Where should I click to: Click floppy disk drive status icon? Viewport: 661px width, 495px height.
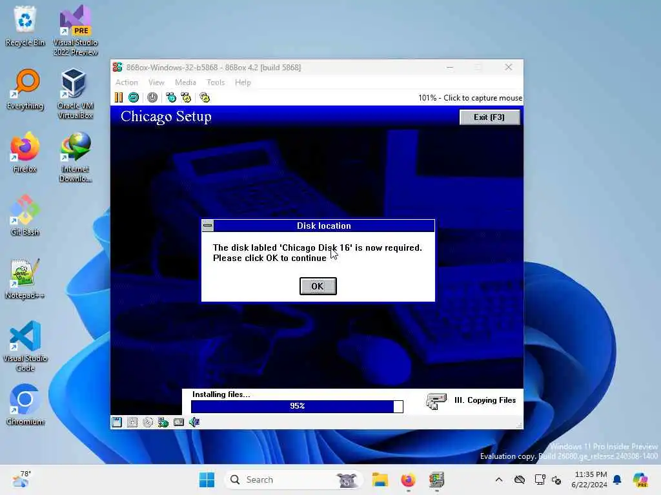[x=117, y=422]
